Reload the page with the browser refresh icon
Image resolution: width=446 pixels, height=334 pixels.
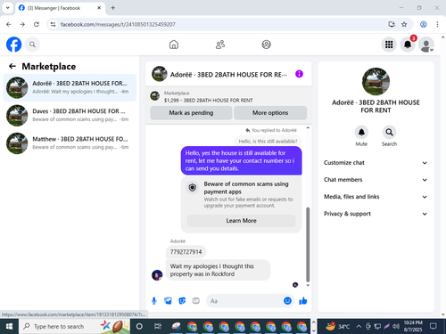click(37, 24)
